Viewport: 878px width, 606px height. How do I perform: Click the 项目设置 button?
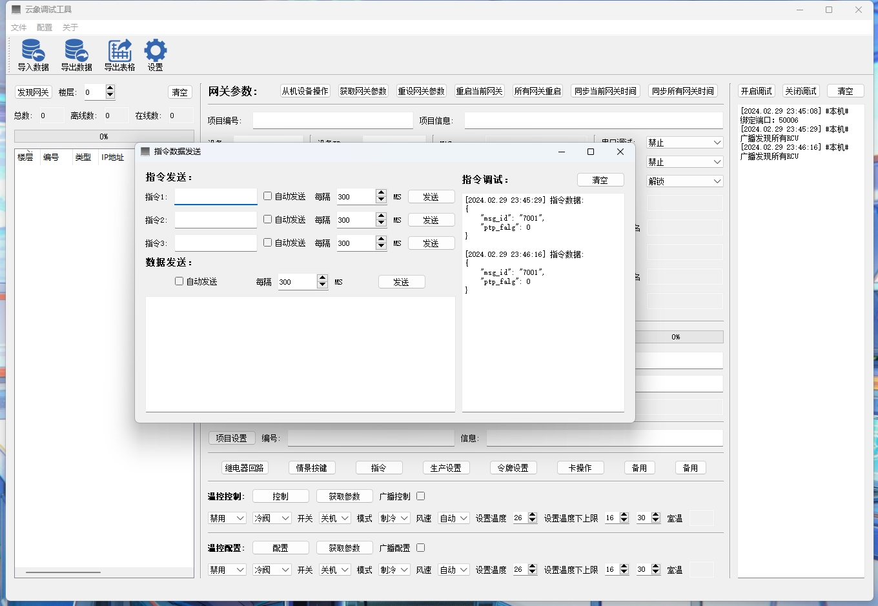232,438
